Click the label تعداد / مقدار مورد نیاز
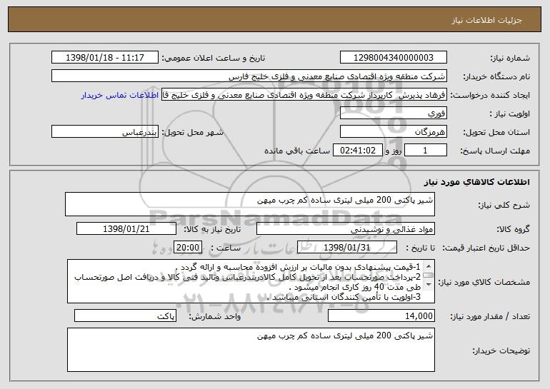The image size is (550, 389). tap(490, 317)
